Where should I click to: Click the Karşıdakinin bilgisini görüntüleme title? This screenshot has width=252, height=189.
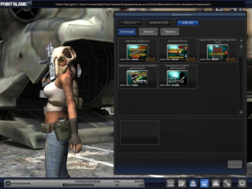[x=178, y=67]
